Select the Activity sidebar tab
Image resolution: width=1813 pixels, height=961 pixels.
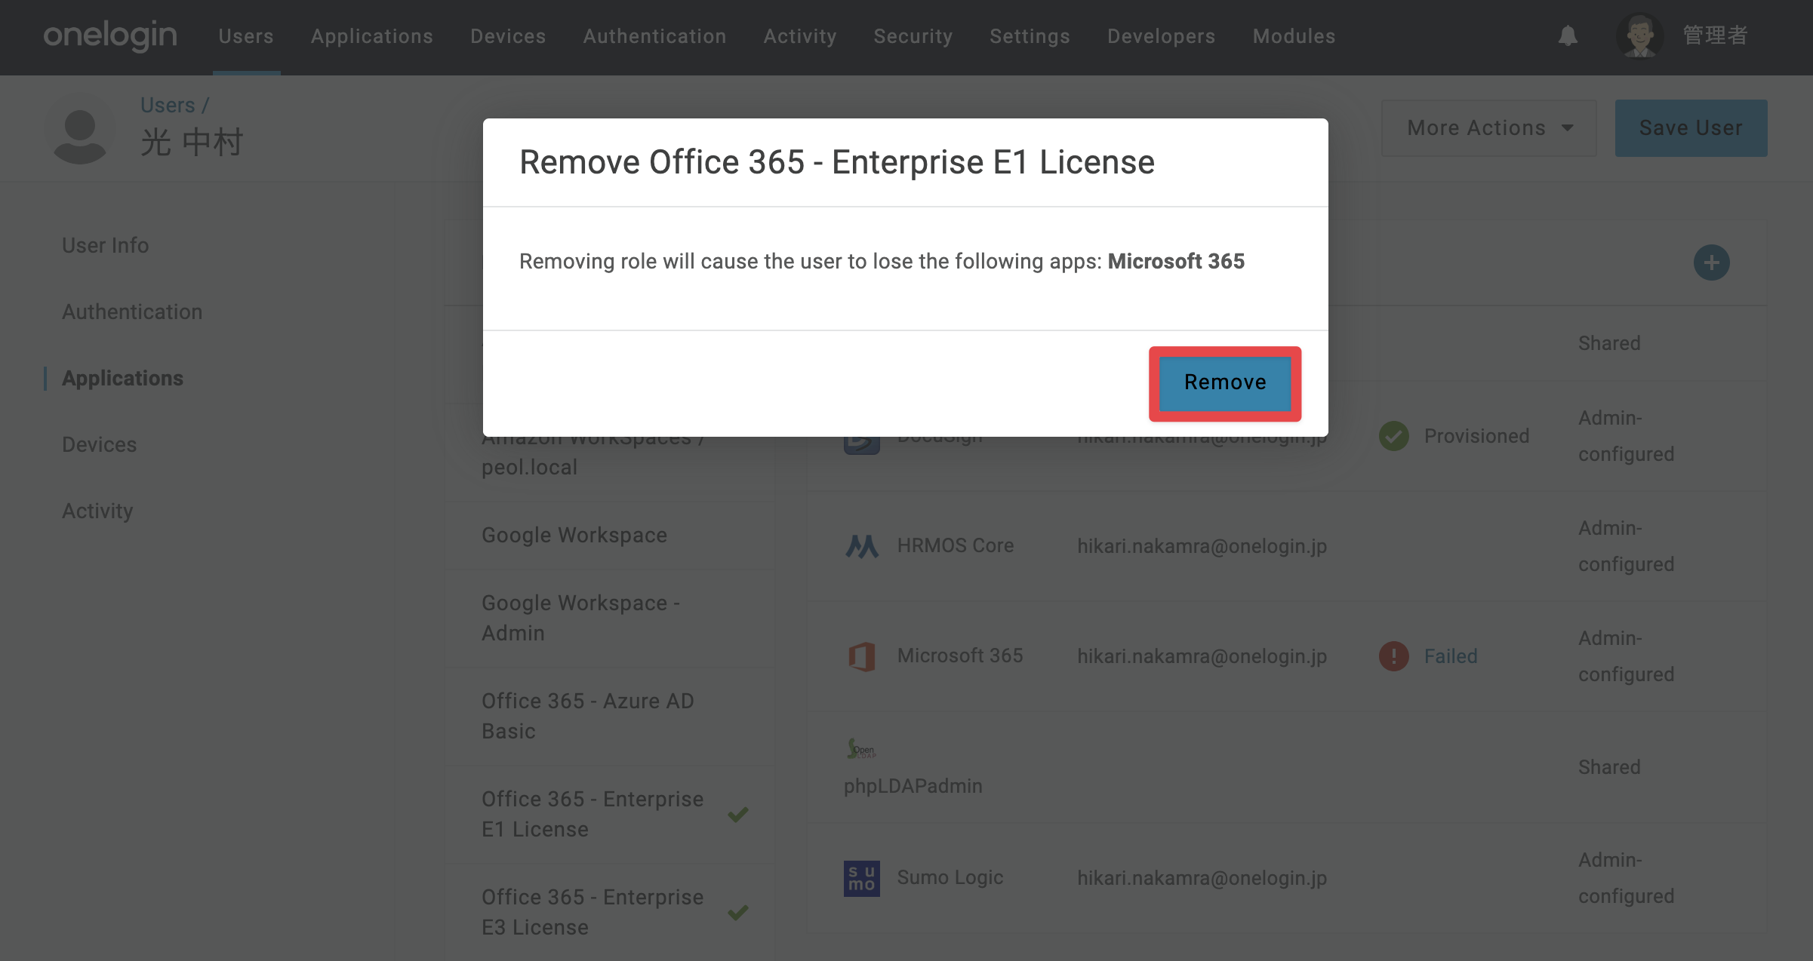tap(97, 511)
